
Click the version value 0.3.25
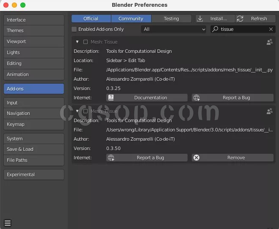coord(113,88)
